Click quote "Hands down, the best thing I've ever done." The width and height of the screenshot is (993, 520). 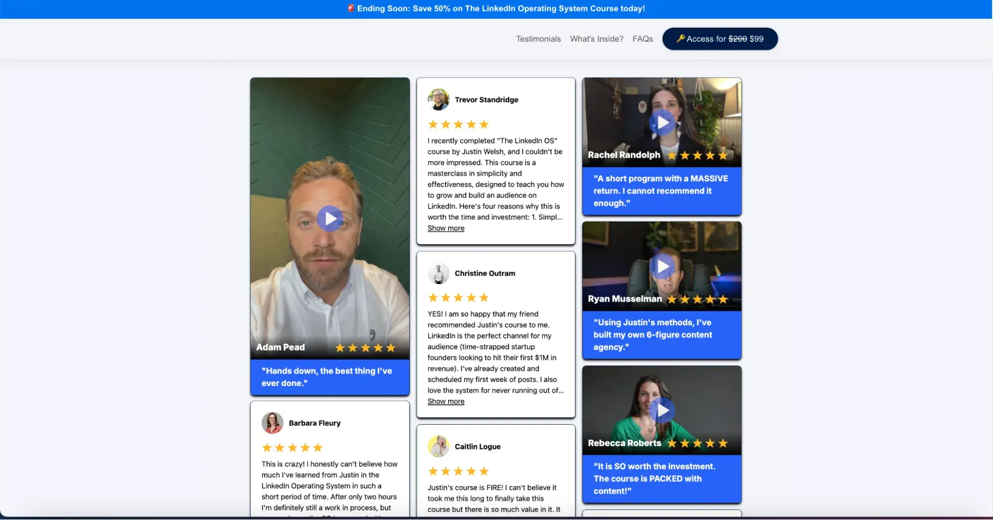pos(326,377)
